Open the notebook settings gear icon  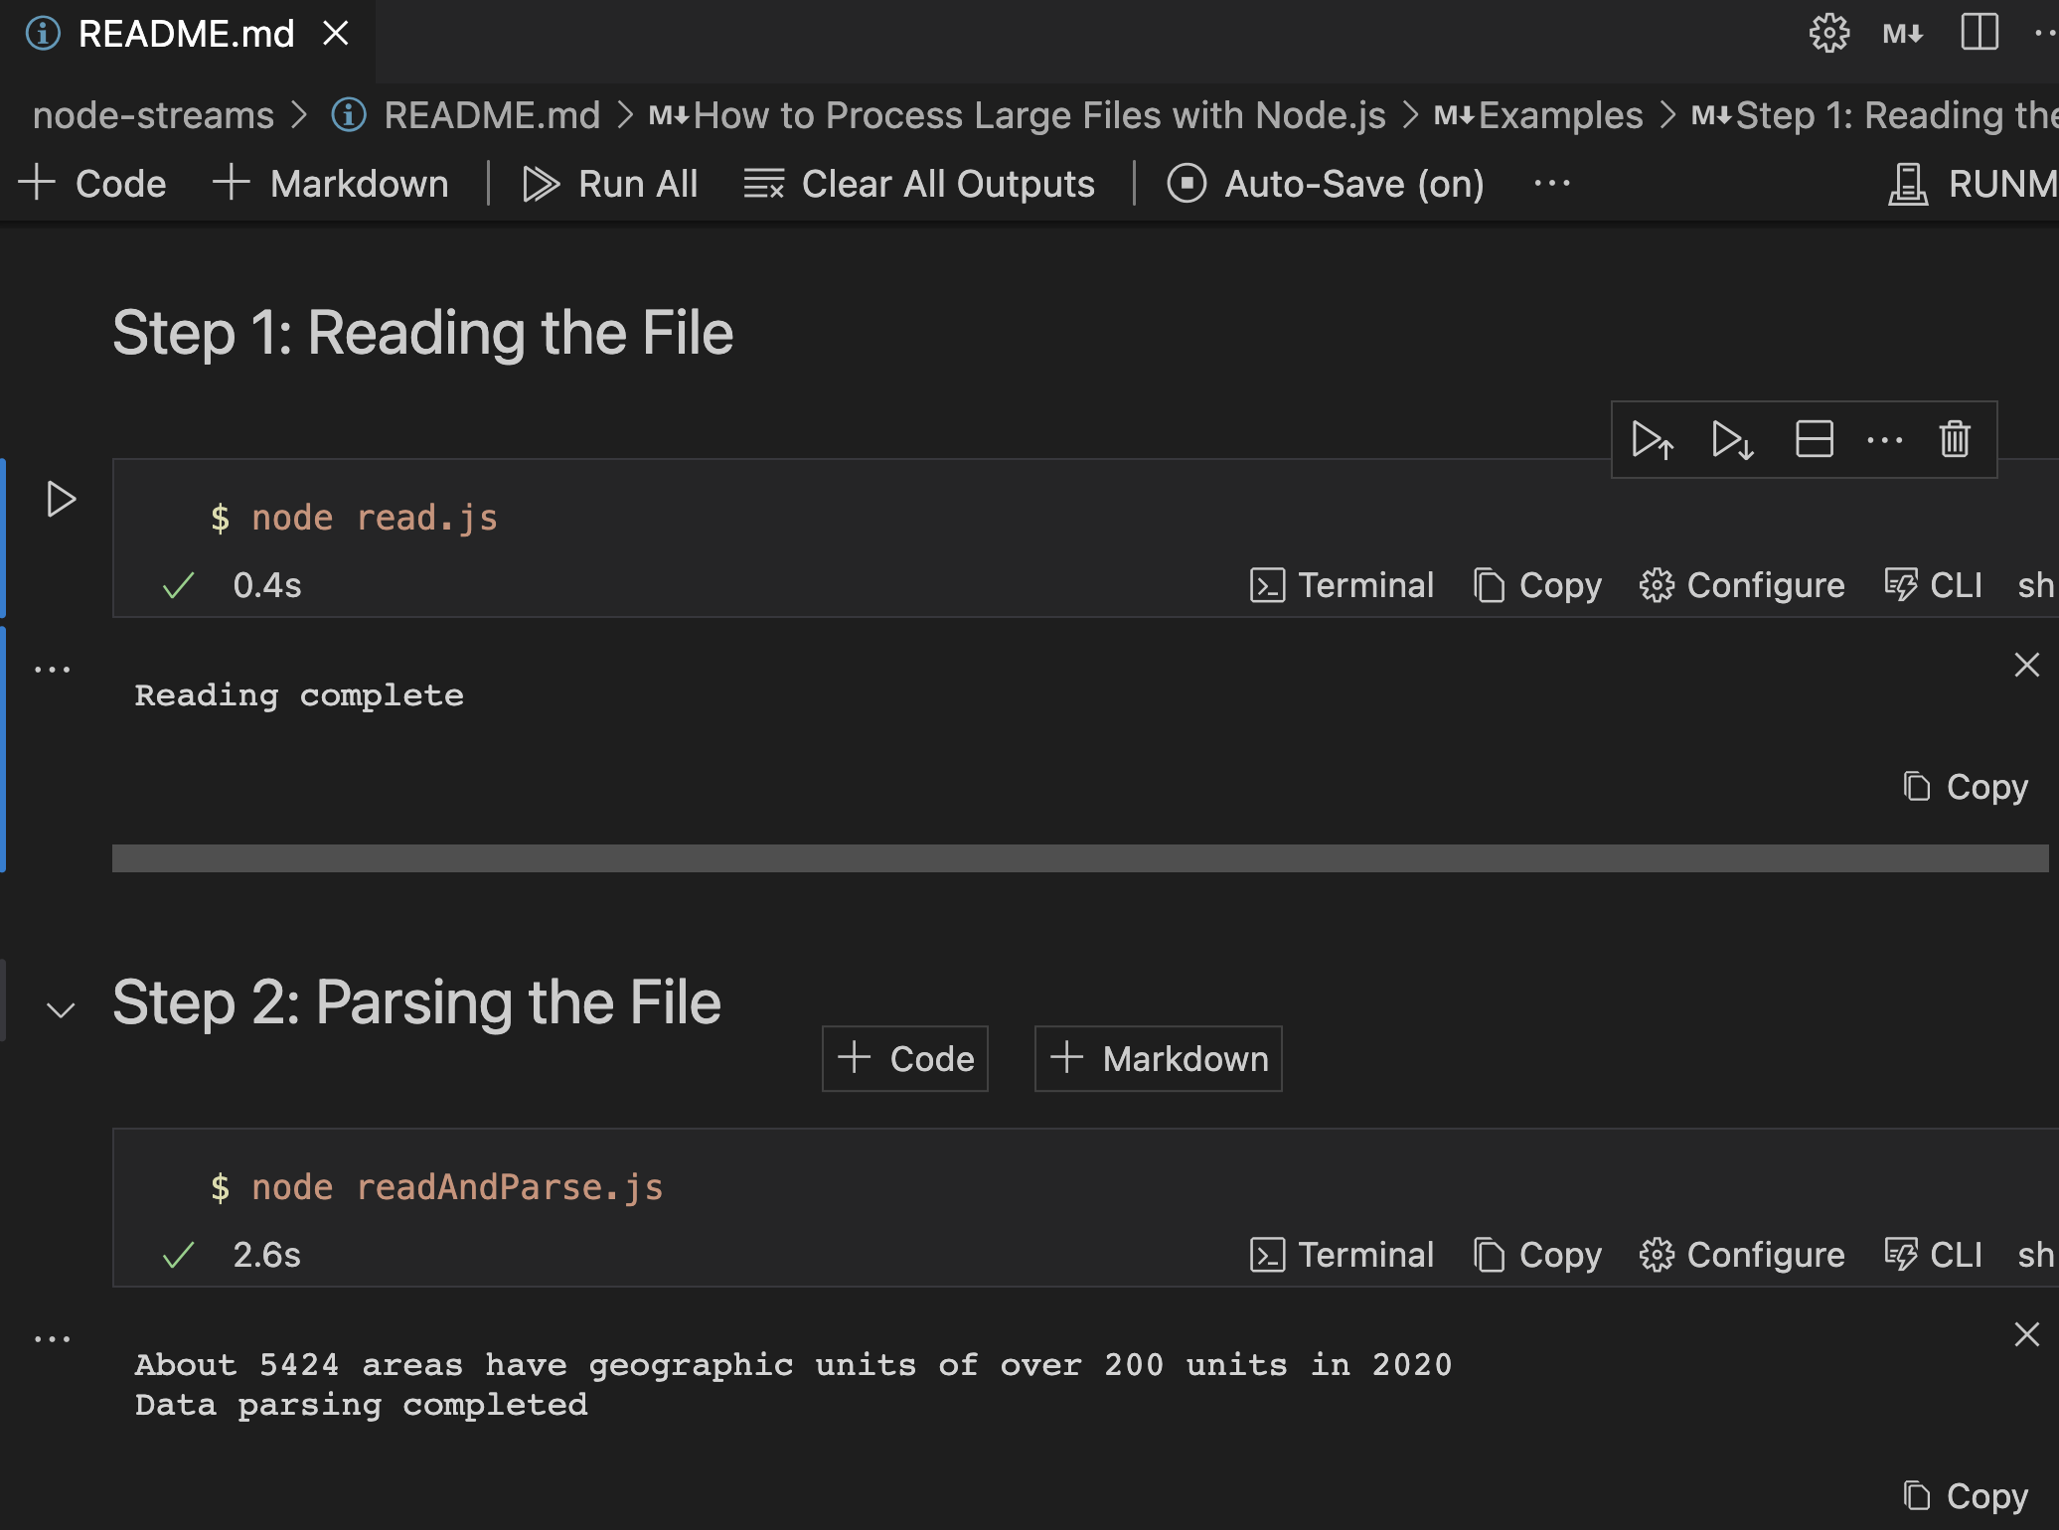click(x=1829, y=33)
